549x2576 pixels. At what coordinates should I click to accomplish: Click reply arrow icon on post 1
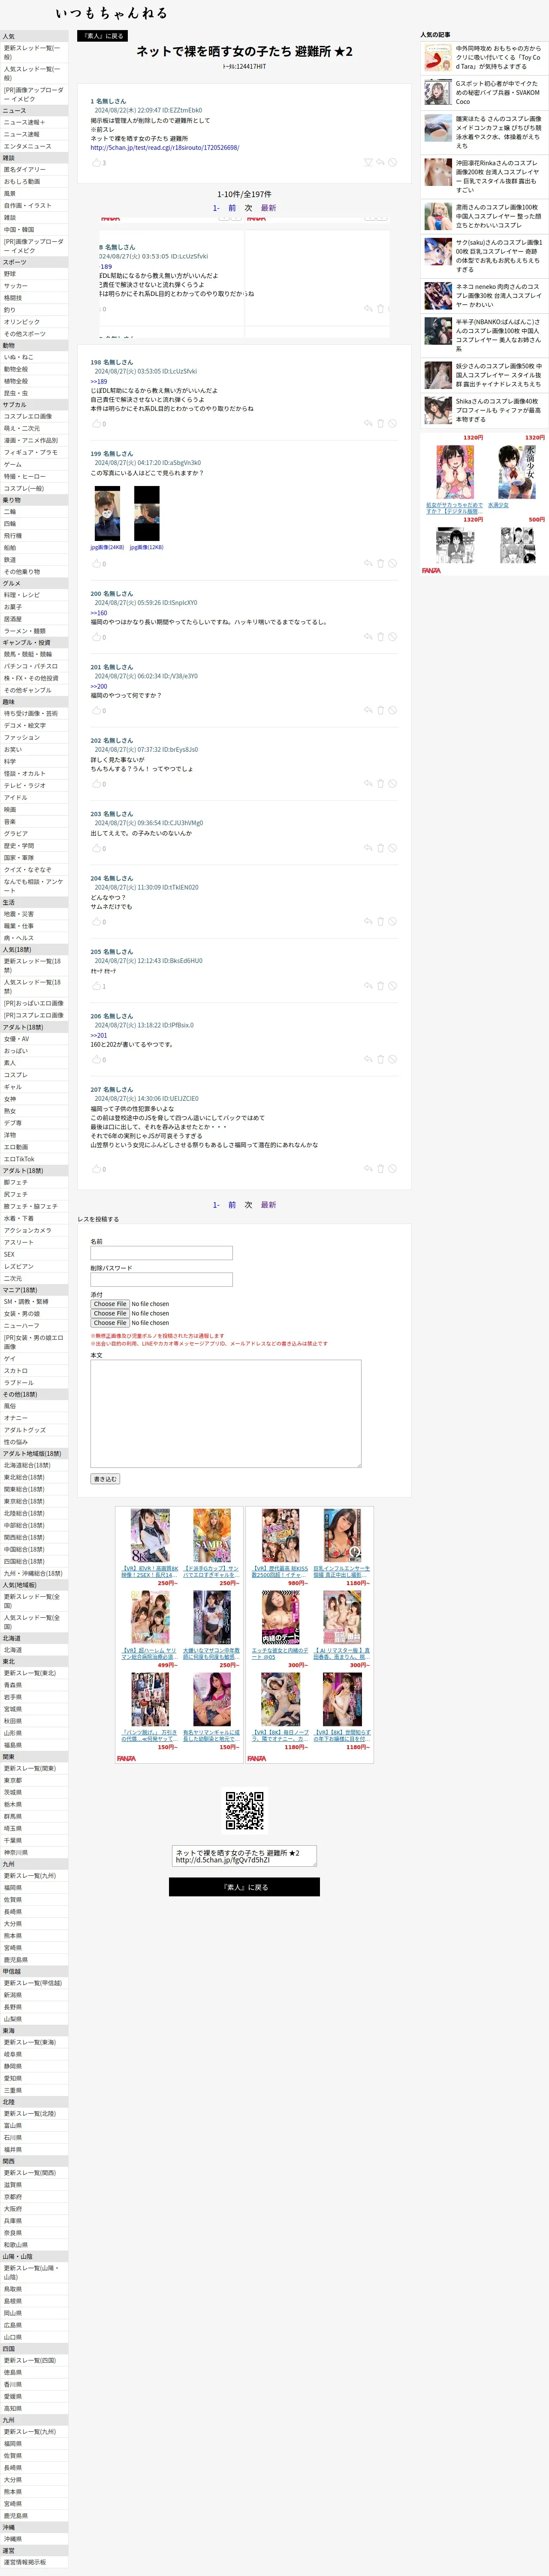380,162
